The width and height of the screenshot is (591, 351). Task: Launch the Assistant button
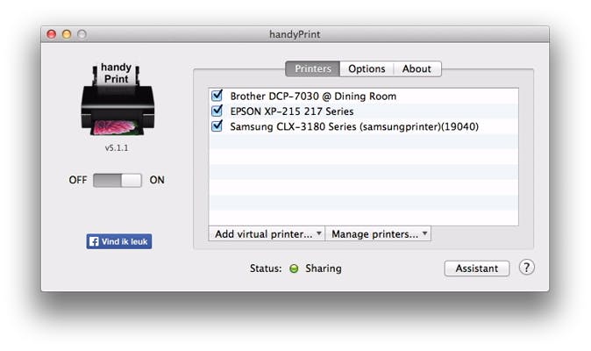[x=477, y=269]
